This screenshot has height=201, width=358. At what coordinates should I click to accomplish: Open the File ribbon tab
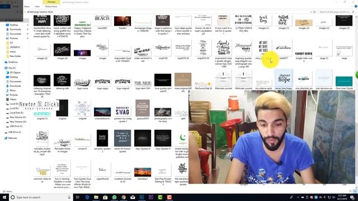click(x=5, y=6)
